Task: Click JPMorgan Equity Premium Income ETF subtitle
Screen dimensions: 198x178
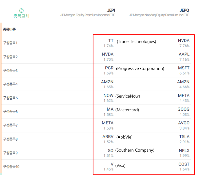Action: 88,15
